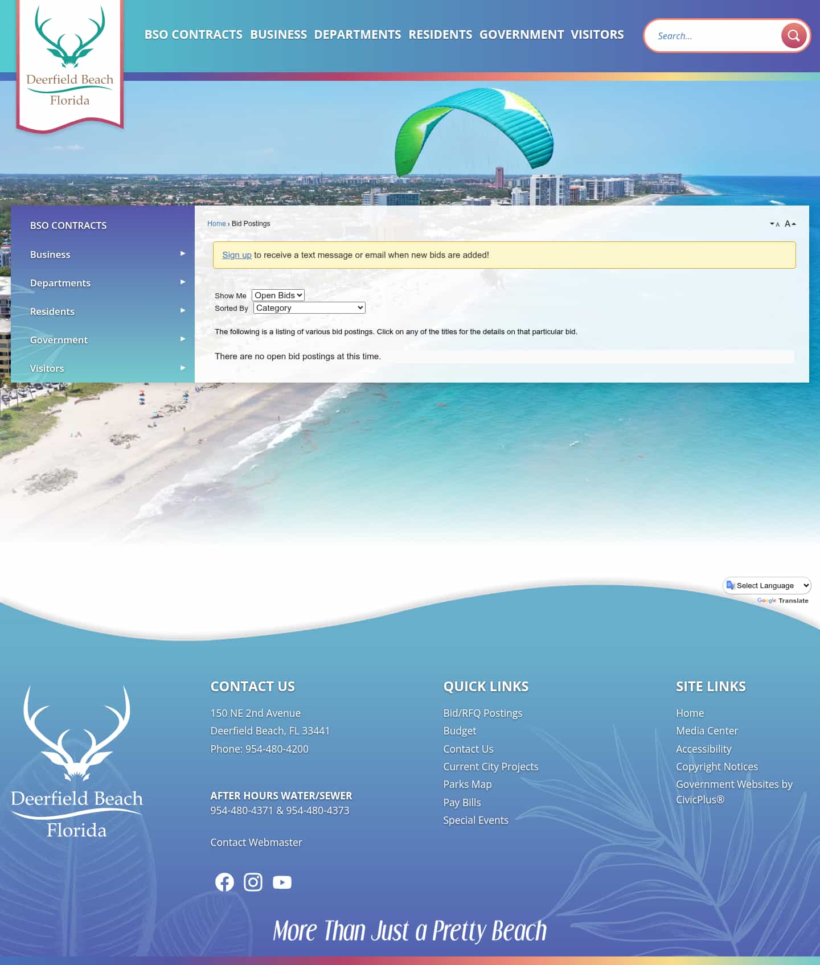The width and height of the screenshot is (820, 965).
Task: Open the Select Language dropdown
Action: (x=767, y=585)
